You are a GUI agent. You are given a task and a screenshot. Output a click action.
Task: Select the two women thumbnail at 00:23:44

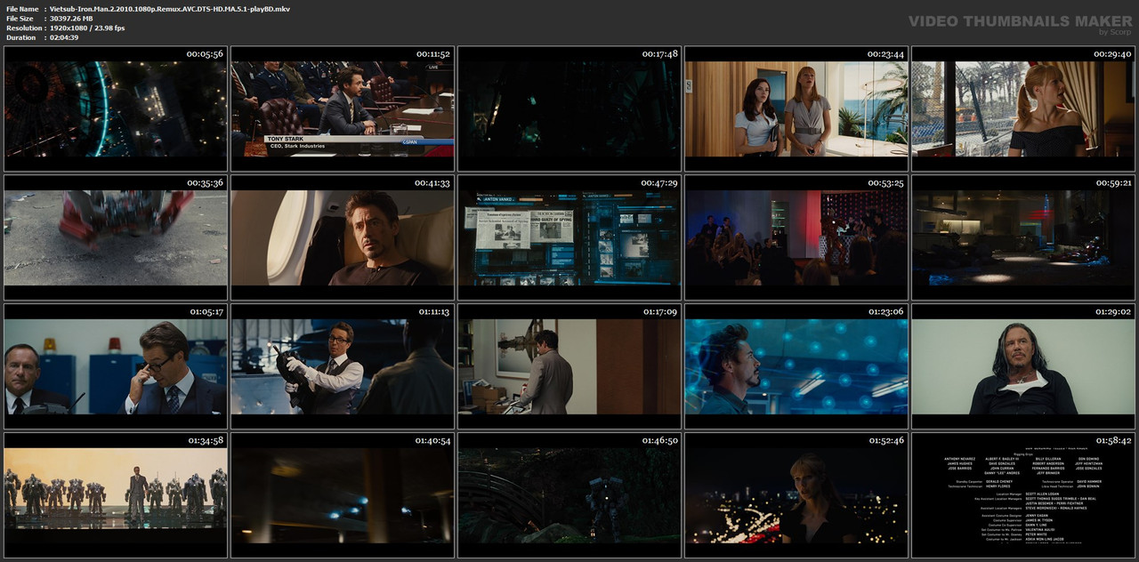(x=796, y=108)
